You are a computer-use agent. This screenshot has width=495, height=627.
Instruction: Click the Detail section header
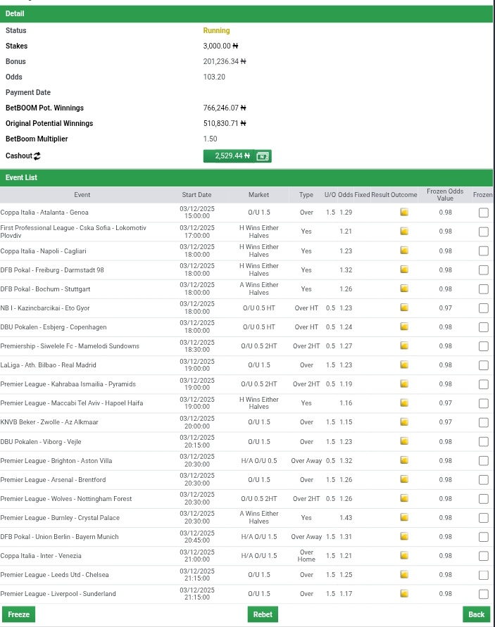(246, 13)
